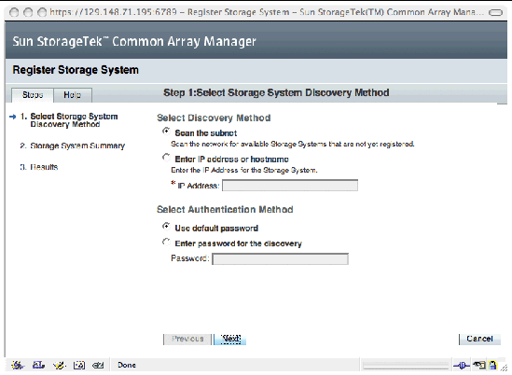
Task: Open Navigator from the status bar component icons
Action: point(18,365)
